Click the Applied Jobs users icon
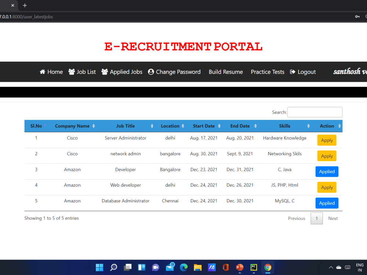367x275 pixels. (105, 71)
